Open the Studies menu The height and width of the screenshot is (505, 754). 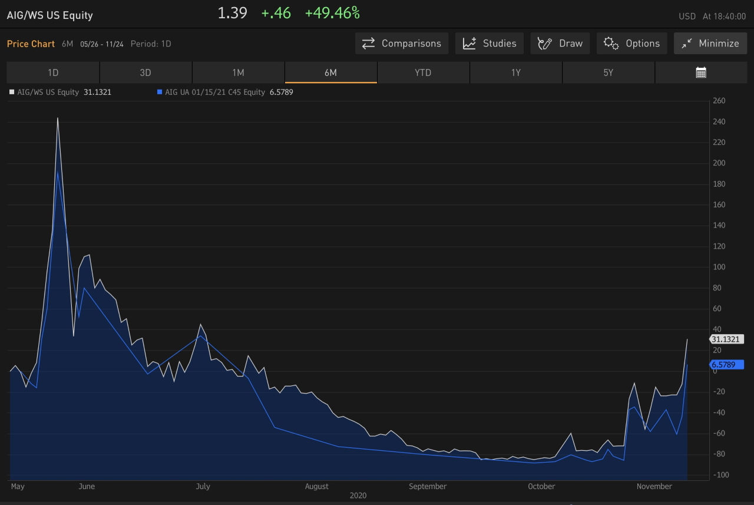tap(489, 44)
